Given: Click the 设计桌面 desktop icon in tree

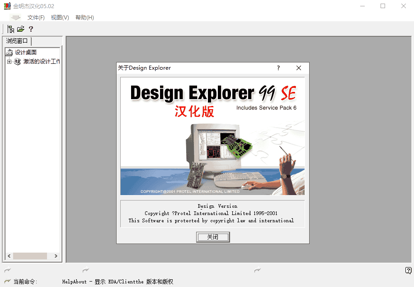Looking at the screenshot, I should (x=9, y=53).
